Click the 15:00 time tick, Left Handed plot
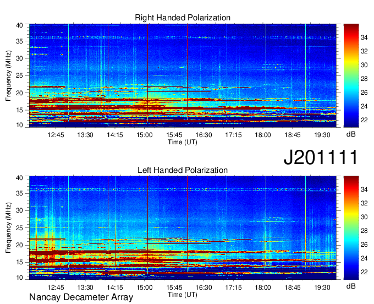Image resolution: width=374 pixels, height=304 pixels. pyautogui.click(x=145, y=287)
